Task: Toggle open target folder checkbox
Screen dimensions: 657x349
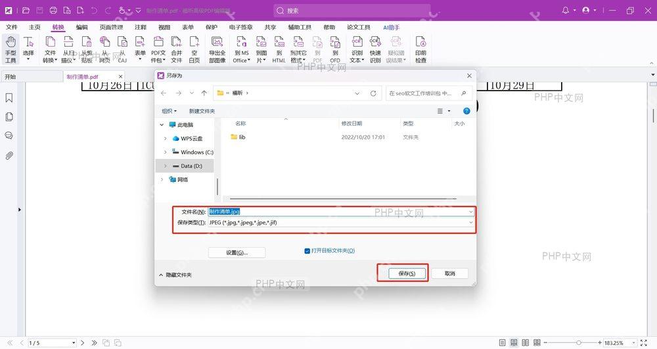Action: click(x=307, y=251)
